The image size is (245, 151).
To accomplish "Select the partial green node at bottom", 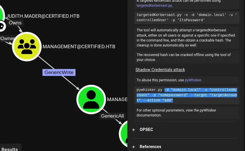I will [x=123, y=134].
